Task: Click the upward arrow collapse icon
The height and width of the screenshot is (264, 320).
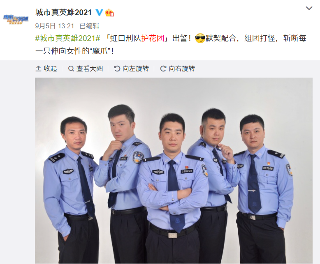Action: 38,69
